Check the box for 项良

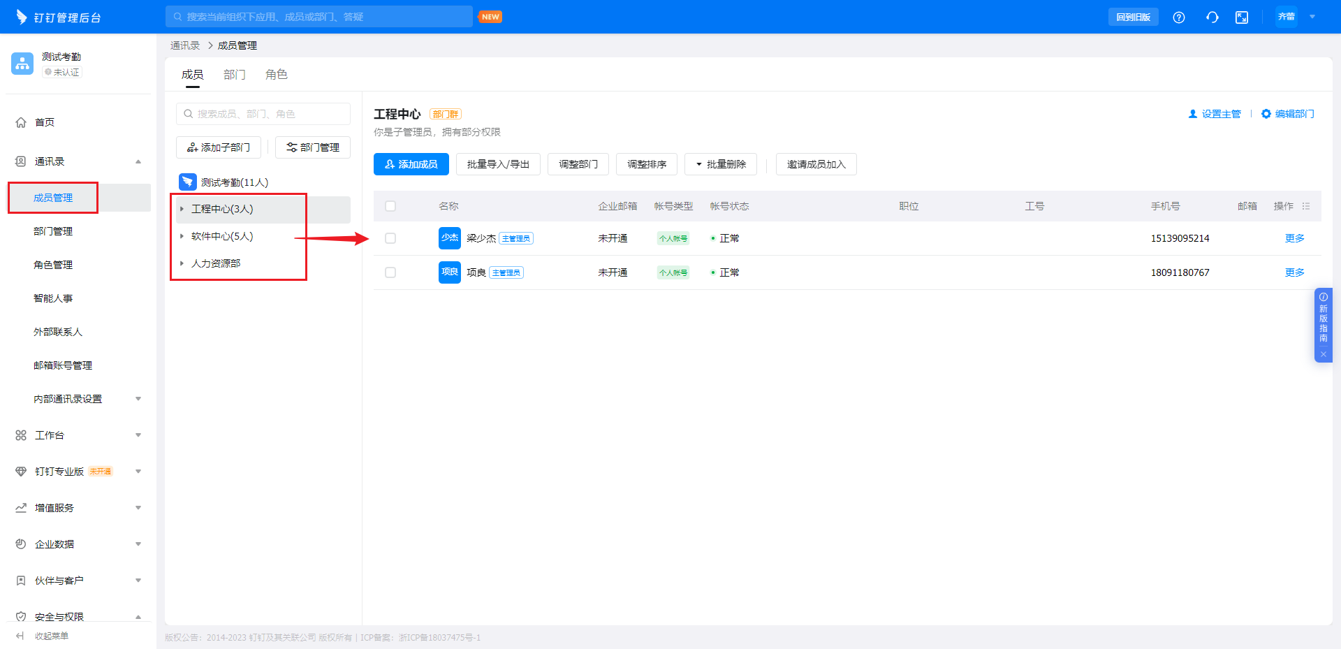pyautogui.click(x=390, y=272)
